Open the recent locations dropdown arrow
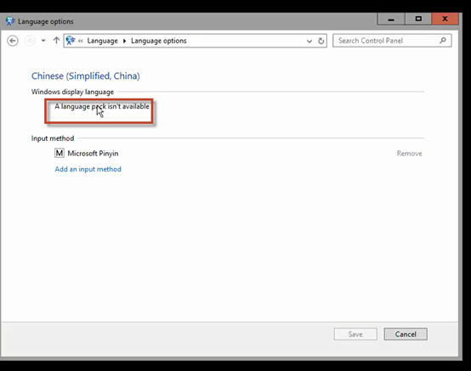The height and width of the screenshot is (371, 471). (x=43, y=41)
